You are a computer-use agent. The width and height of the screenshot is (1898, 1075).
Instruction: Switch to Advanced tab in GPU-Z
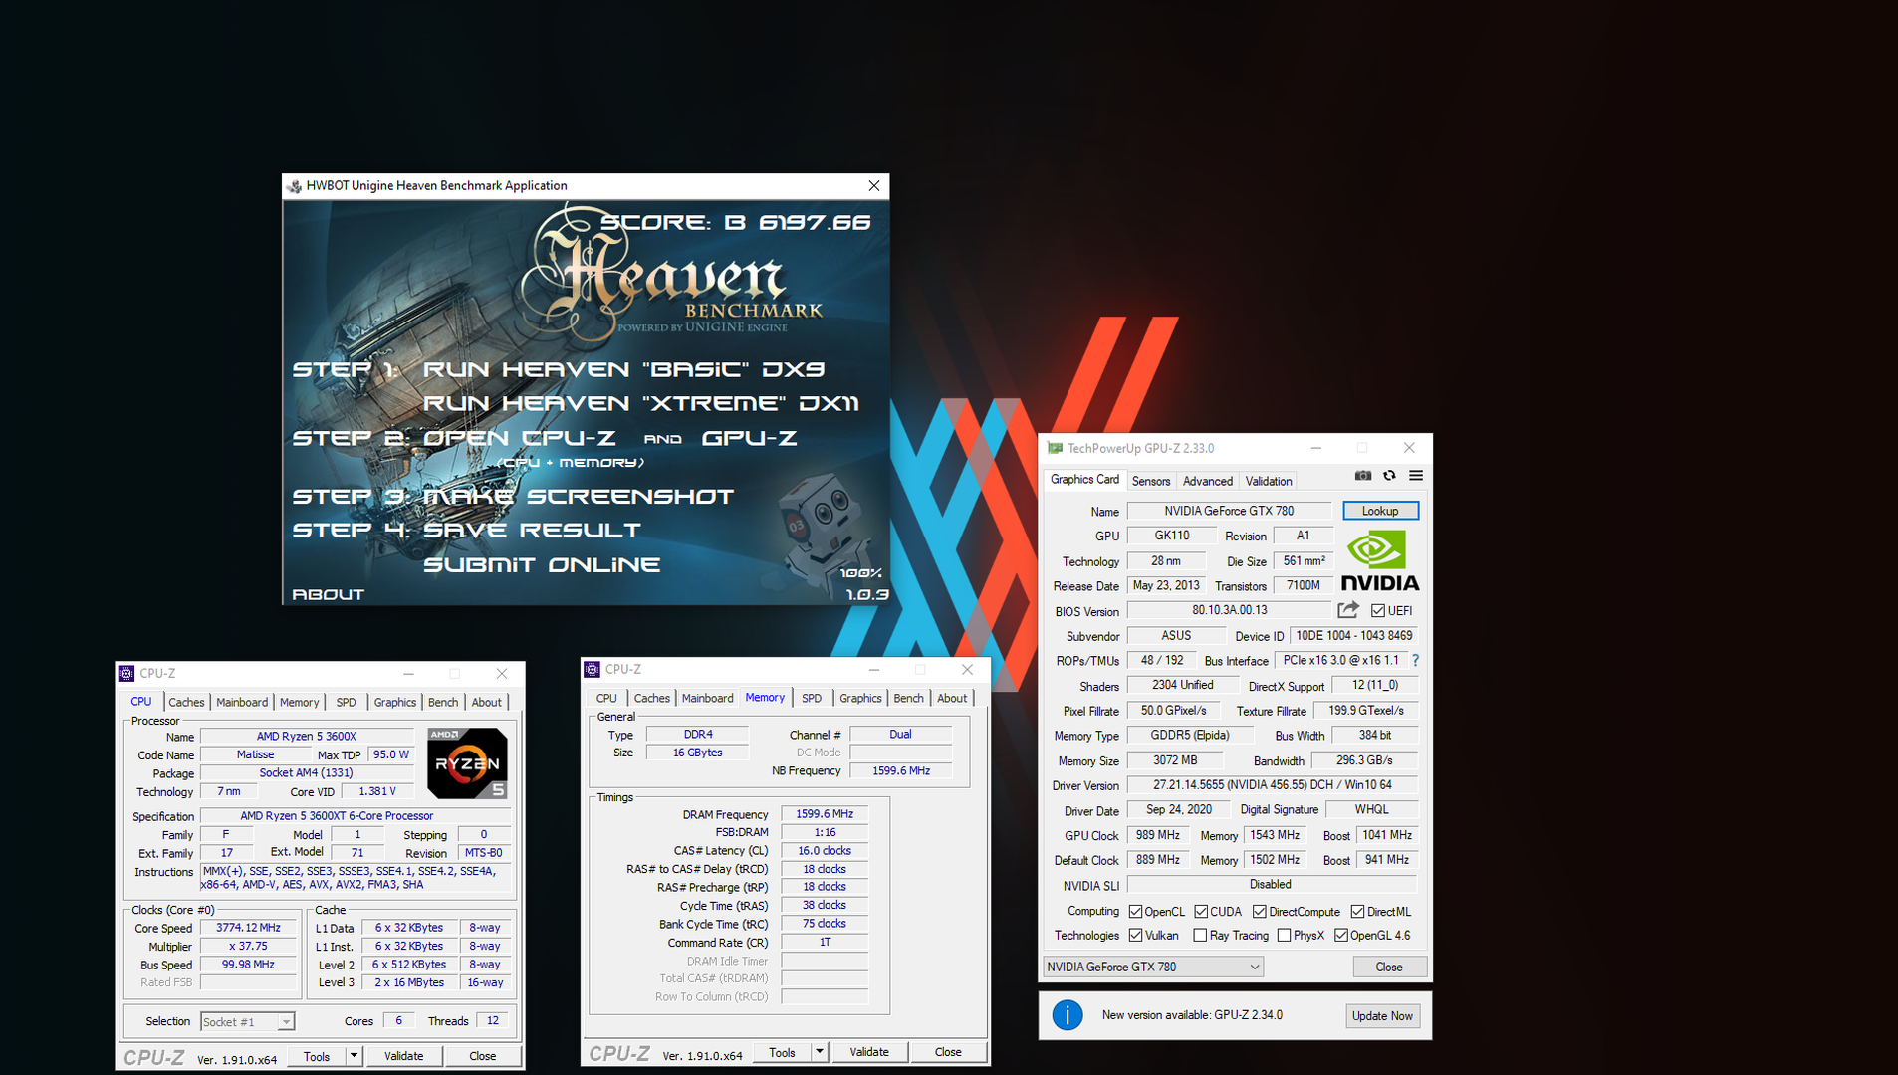tap(1208, 481)
